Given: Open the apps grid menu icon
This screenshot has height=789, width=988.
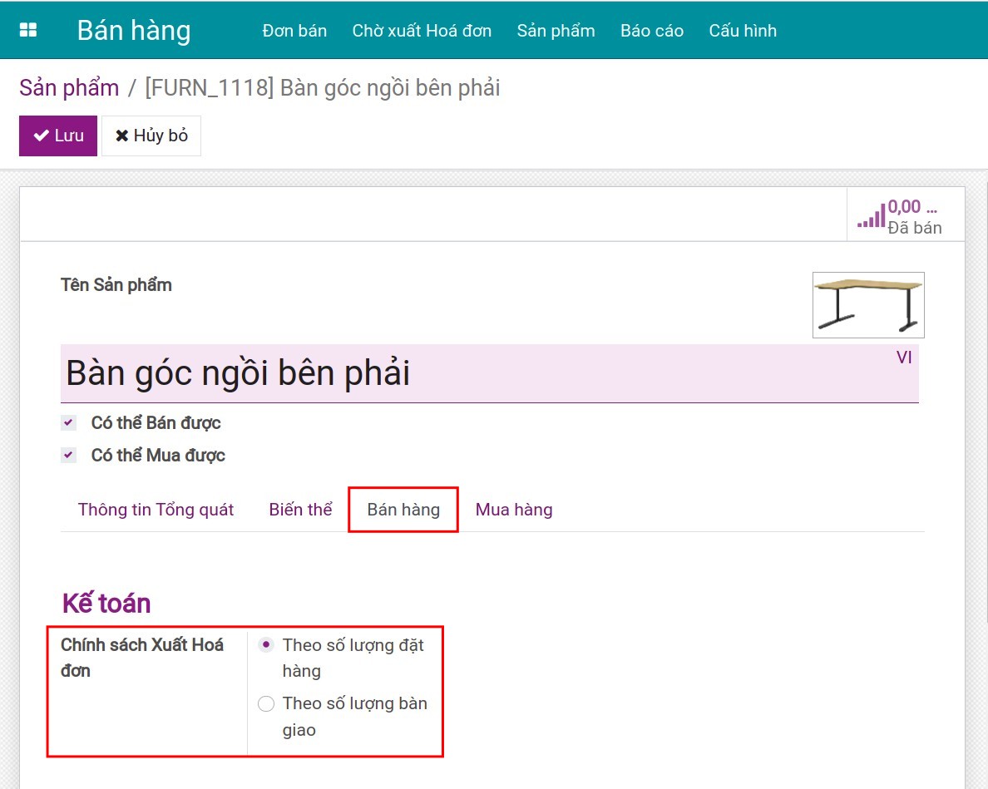Looking at the screenshot, I should (x=28, y=30).
